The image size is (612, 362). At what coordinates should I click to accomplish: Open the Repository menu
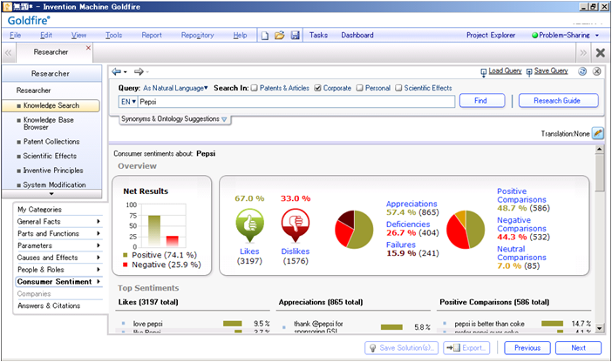[198, 35]
